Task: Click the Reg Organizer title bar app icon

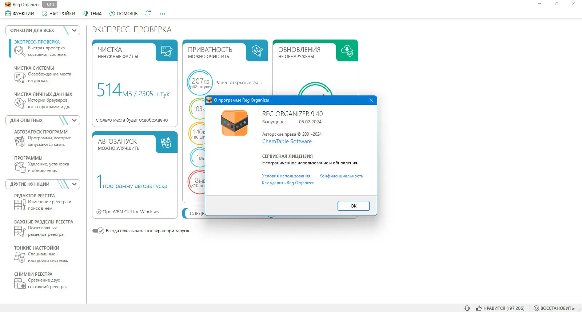Action: click(8, 5)
